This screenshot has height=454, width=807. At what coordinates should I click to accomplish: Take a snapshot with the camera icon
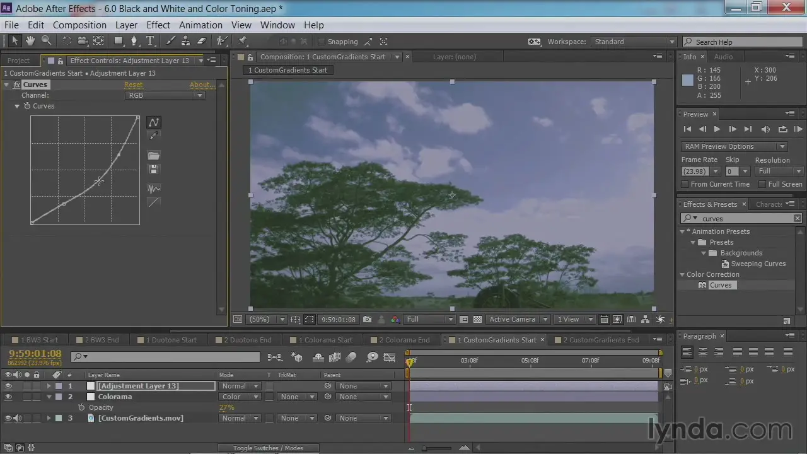(x=367, y=319)
